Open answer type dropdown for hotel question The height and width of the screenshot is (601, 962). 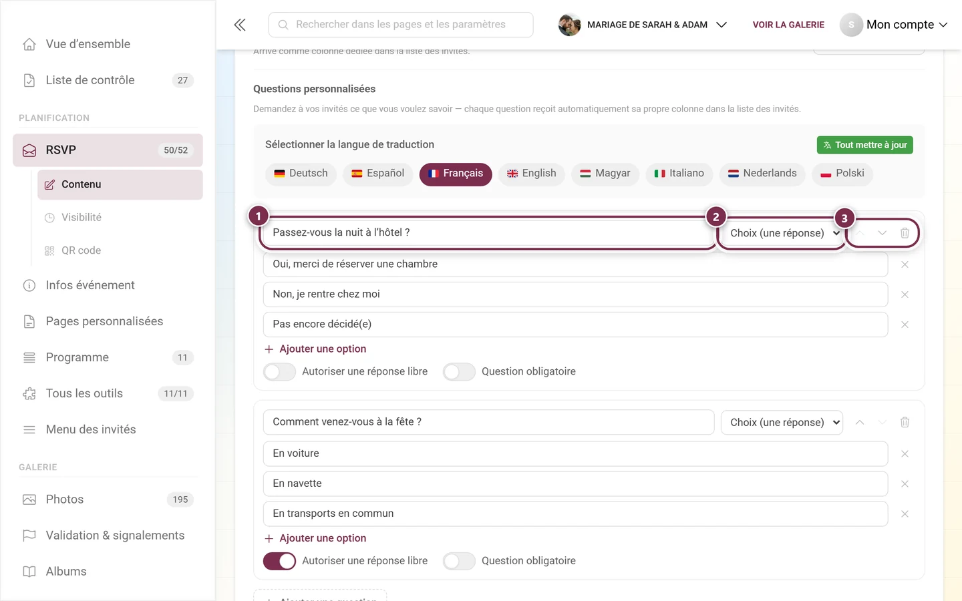pyautogui.click(x=782, y=233)
